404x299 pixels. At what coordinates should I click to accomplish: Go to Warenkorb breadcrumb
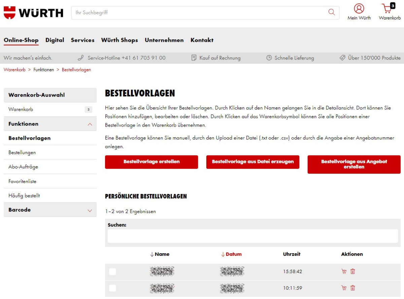(x=14, y=70)
